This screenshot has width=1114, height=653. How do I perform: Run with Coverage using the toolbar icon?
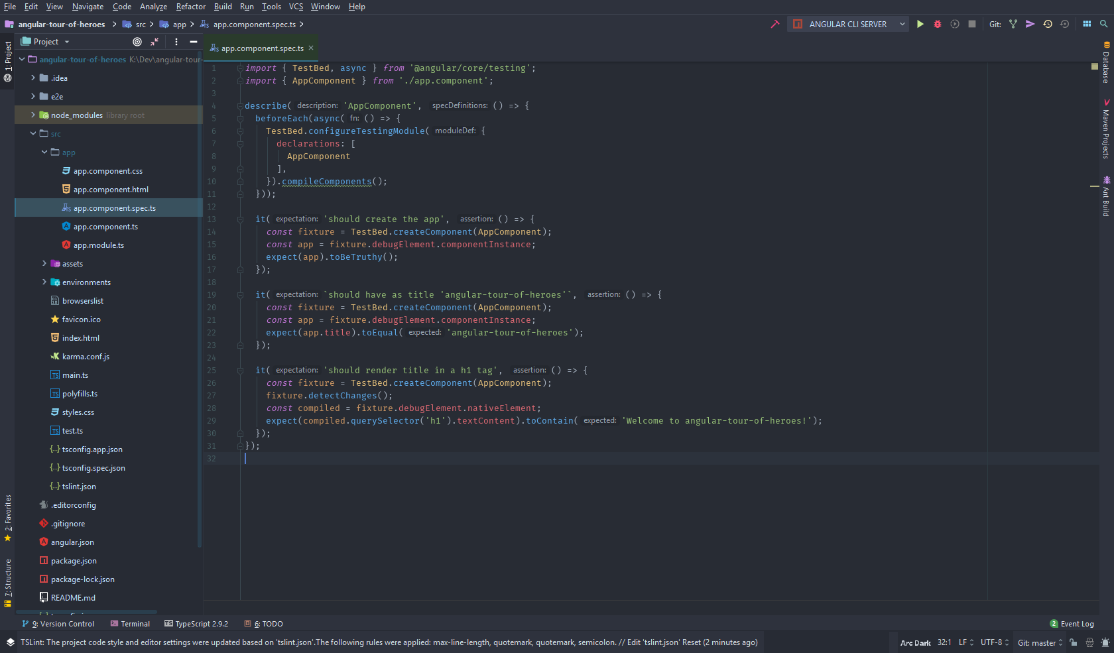pyautogui.click(x=955, y=24)
